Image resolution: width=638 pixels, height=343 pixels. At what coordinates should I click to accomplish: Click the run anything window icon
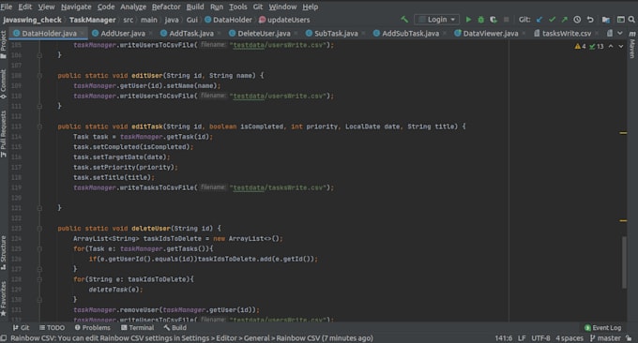point(620,20)
